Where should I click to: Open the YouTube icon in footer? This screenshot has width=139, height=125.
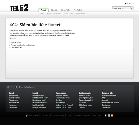click(109, 116)
